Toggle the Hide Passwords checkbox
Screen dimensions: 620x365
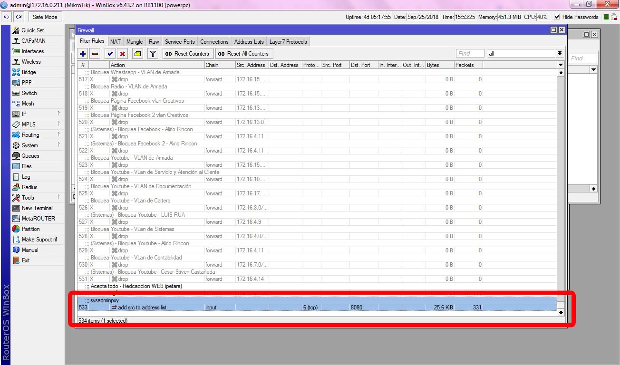557,17
